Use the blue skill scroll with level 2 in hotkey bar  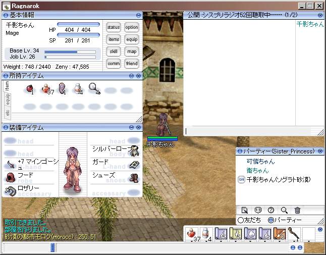265,234
